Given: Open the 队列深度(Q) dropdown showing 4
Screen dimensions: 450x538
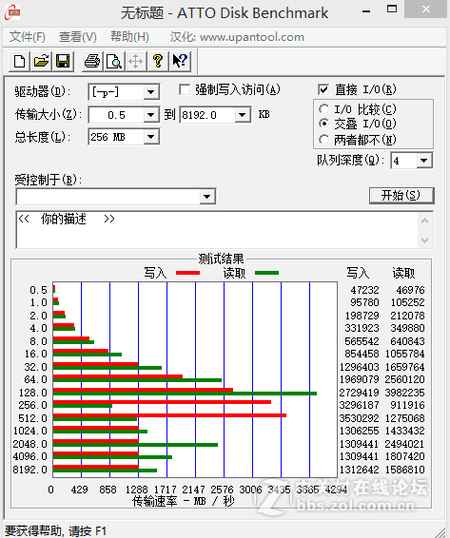Looking at the screenshot, I should pos(424,161).
